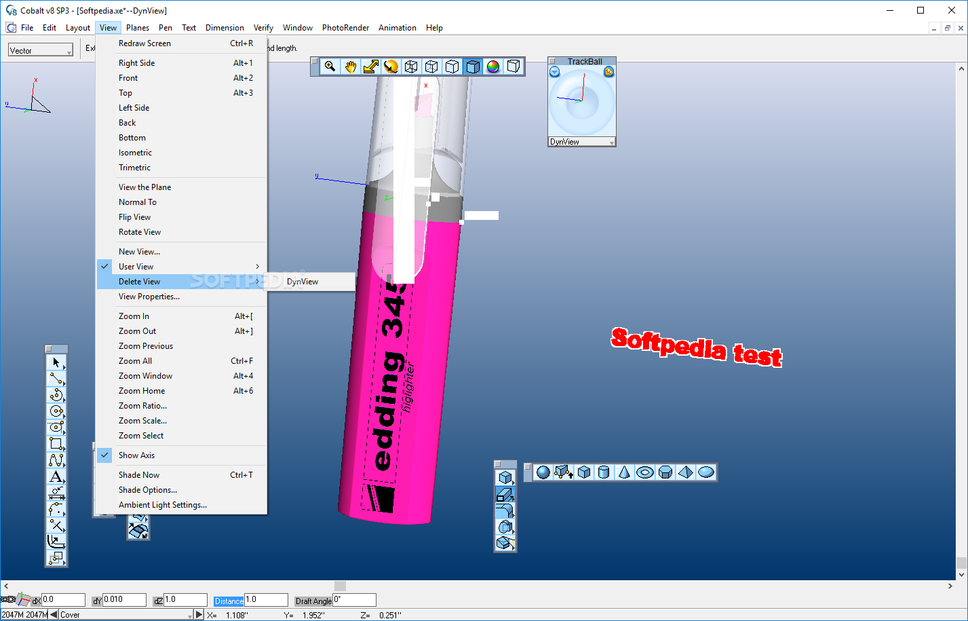Open the Animation menu

tap(398, 28)
